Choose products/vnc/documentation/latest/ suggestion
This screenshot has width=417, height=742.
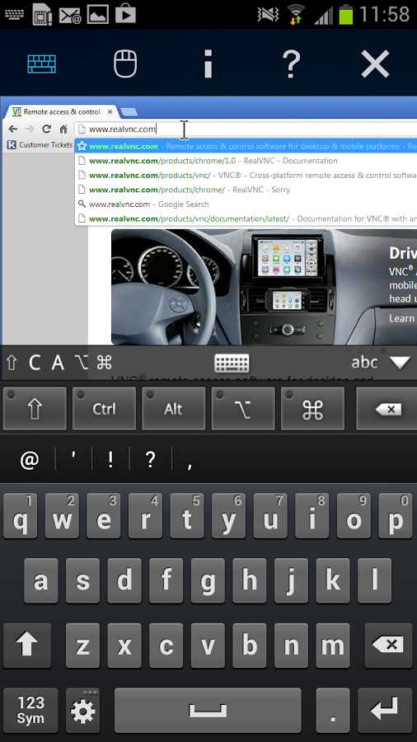pos(246,218)
